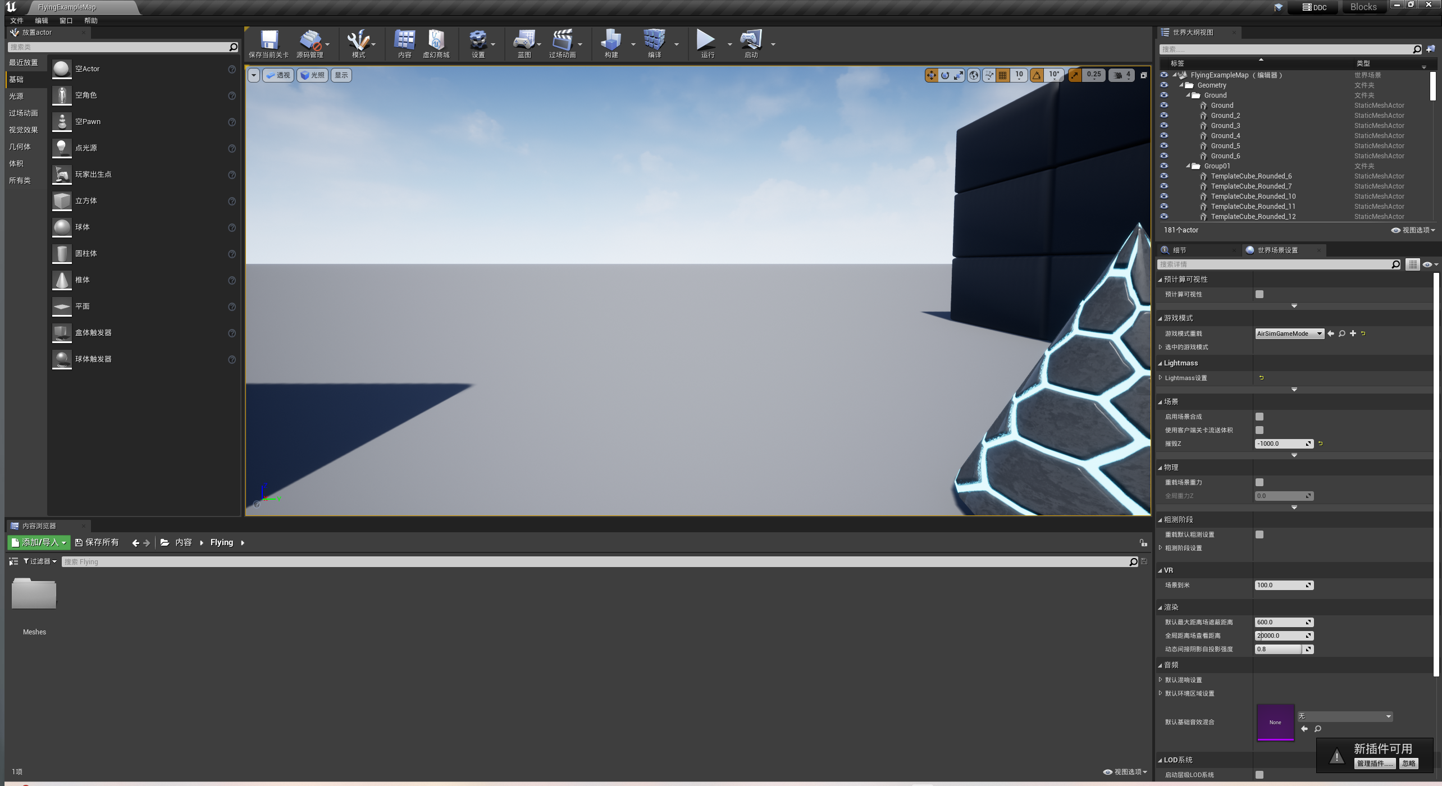This screenshot has height=786, width=1442.
Task: Expand the Lightmass设置 section
Action: tap(1160, 378)
